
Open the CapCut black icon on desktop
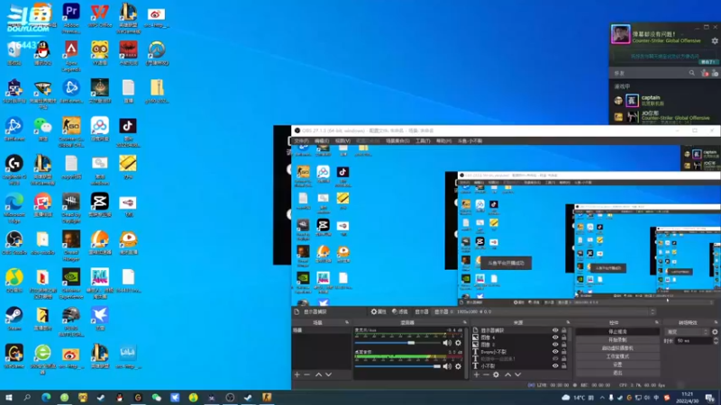pos(100,205)
